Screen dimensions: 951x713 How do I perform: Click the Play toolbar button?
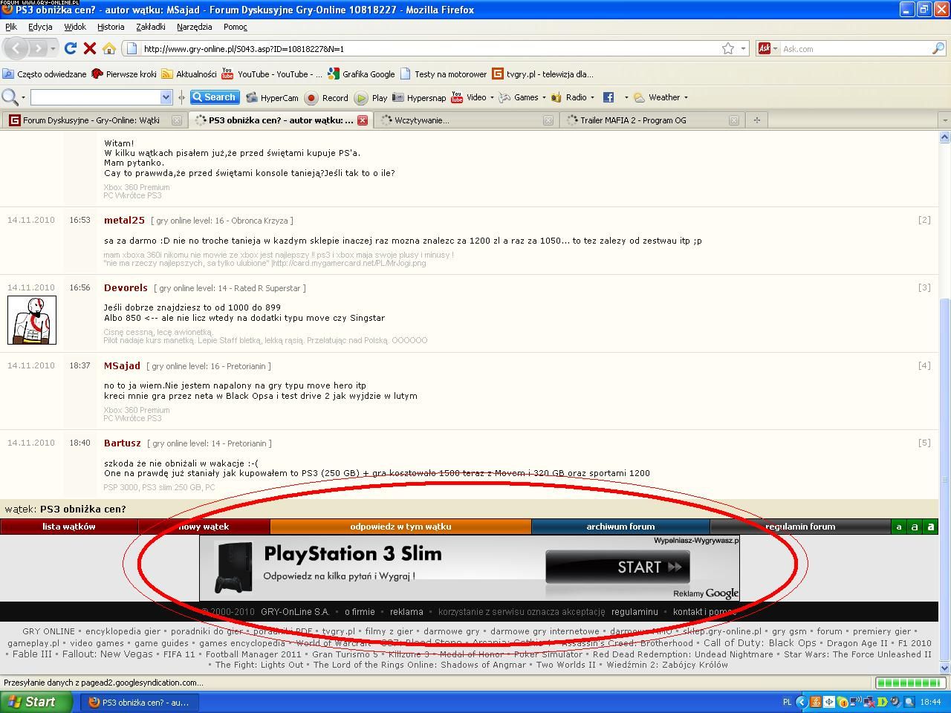pos(371,97)
